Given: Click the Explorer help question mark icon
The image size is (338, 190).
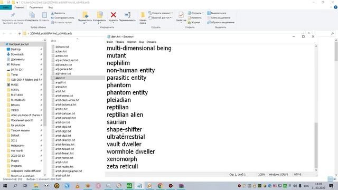Looking at the screenshot, I should 336,7.
